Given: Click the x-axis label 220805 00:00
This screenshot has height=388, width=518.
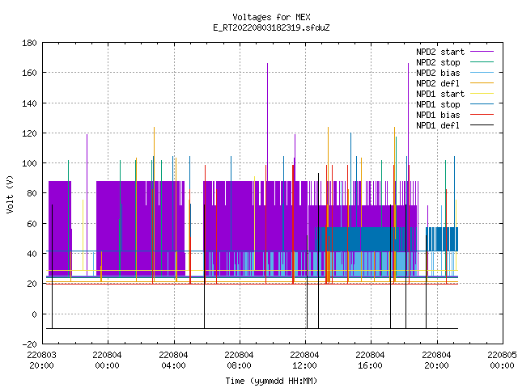Looking at the screenshot, I should tap(502, 361).
